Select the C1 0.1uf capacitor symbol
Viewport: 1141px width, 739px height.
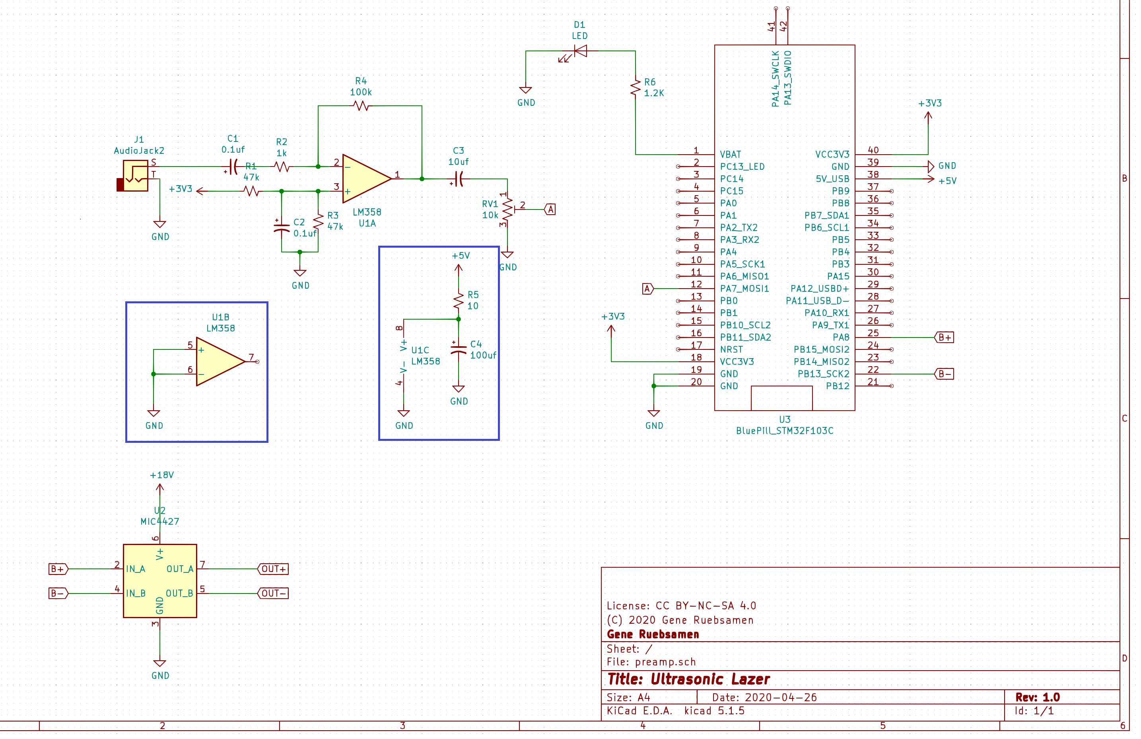coord(233,167)
